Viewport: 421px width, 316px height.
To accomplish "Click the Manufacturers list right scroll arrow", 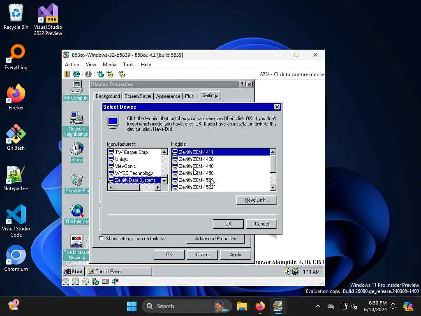I will point(158,188).
